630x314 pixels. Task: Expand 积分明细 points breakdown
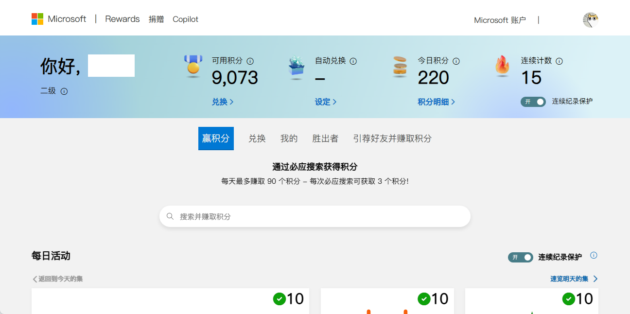[x=436, y=102]
